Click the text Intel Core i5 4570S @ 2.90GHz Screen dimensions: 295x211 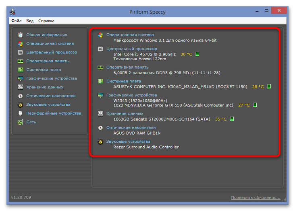pos(145,54)
